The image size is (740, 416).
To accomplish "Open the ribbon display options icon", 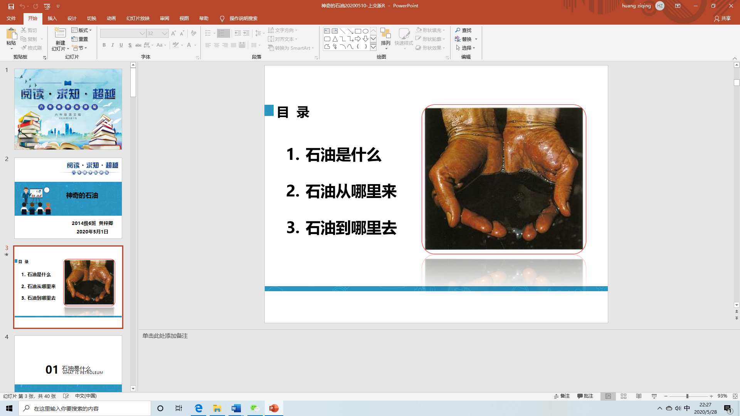I will pyautogui.click(x=678, y=6).
